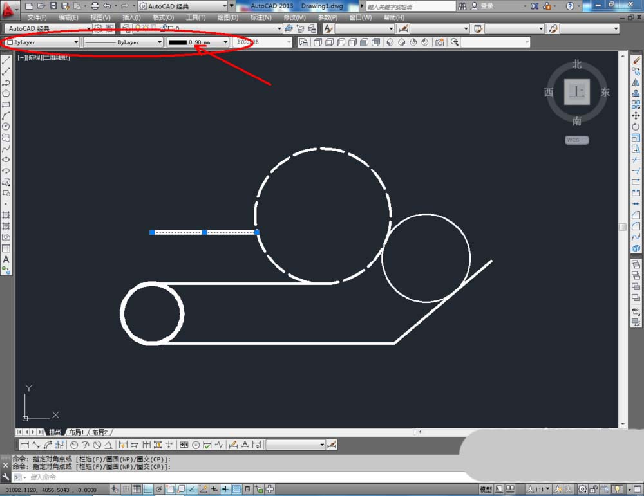Select the Multiline Text tool (A)
644x496 pixels.
(x=6, y=259)
